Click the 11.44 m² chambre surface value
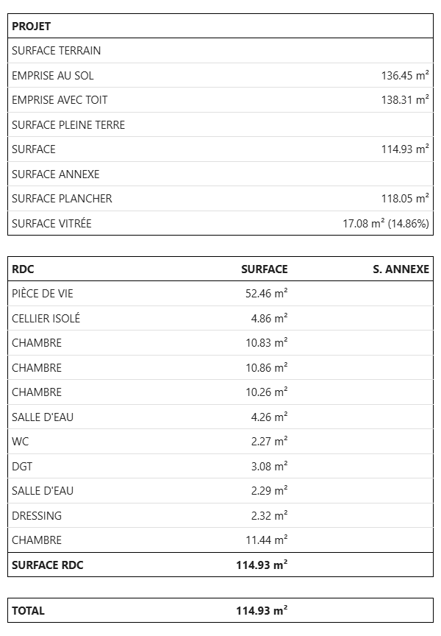This screenshot has height=636, width=441. [x=266, y=540]
